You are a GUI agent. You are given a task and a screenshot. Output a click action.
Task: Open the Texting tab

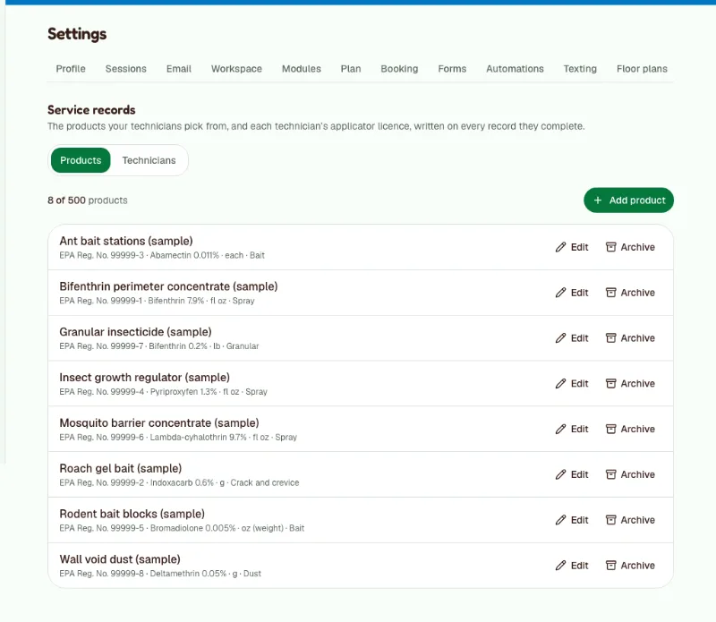580,69
